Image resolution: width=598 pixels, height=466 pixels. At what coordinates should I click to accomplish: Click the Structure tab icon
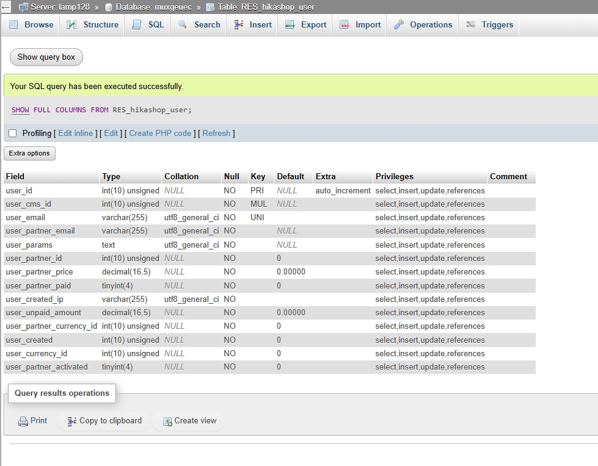pyautogui.click(x=71, y=25)
